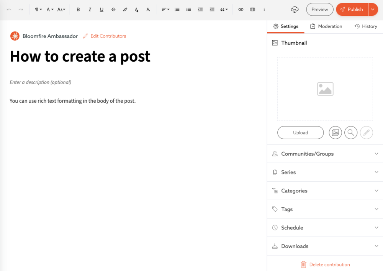
Task: Insert a bulleted list
Action: 188,10
